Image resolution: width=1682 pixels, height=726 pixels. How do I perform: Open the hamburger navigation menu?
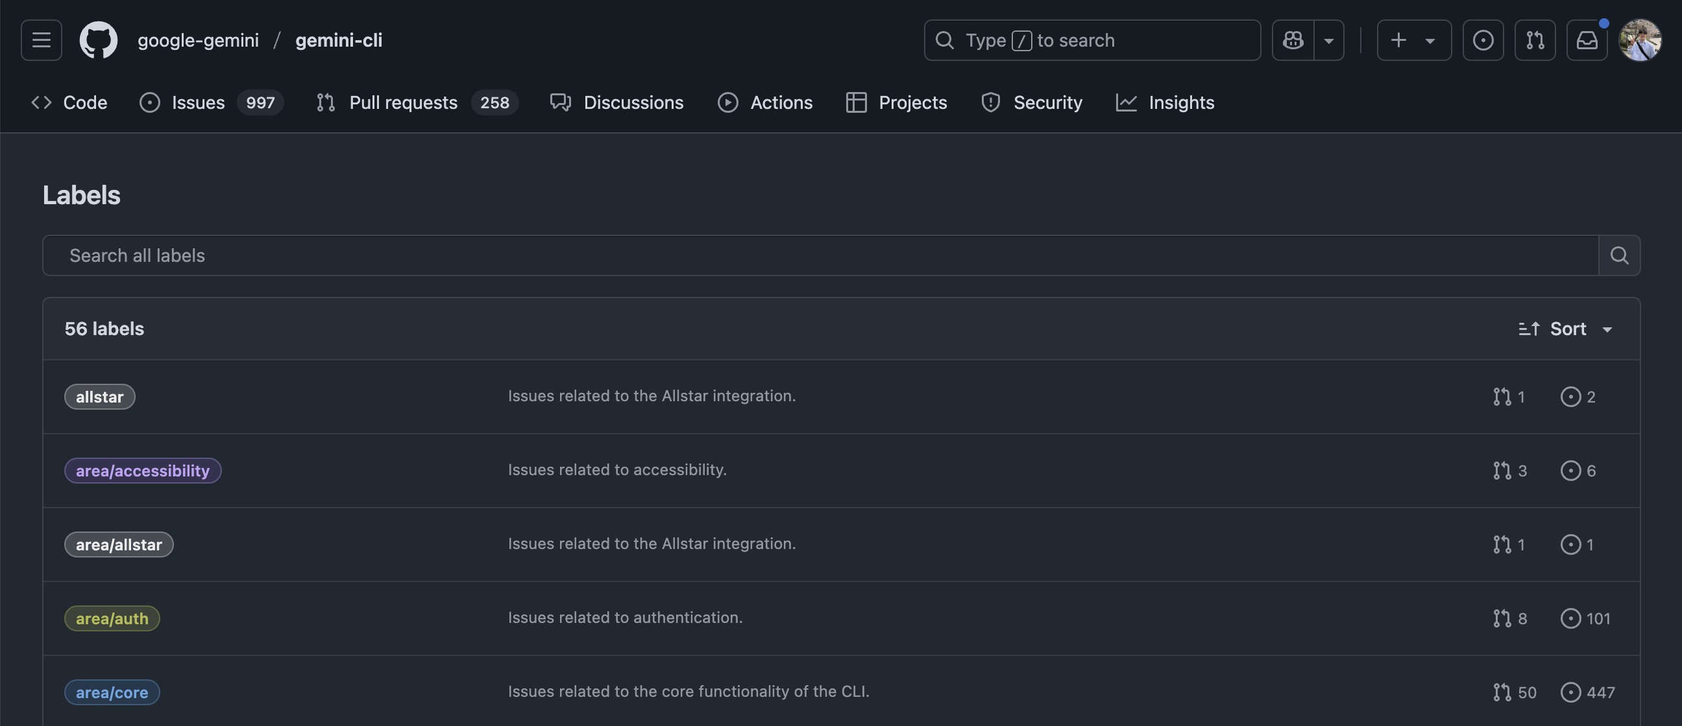tap(41, 40)
